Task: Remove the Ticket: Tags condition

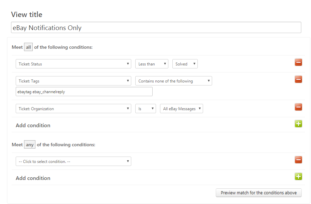Action: pos(298,79)
